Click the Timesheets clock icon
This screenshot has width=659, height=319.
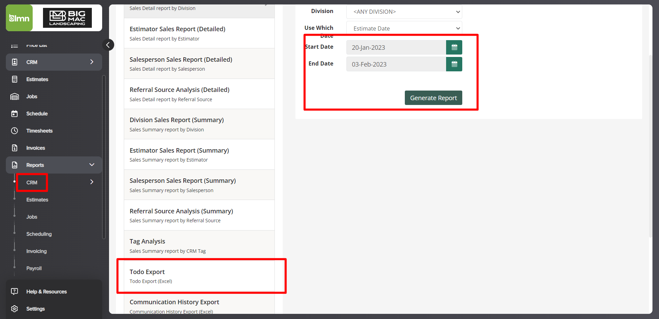14,131
